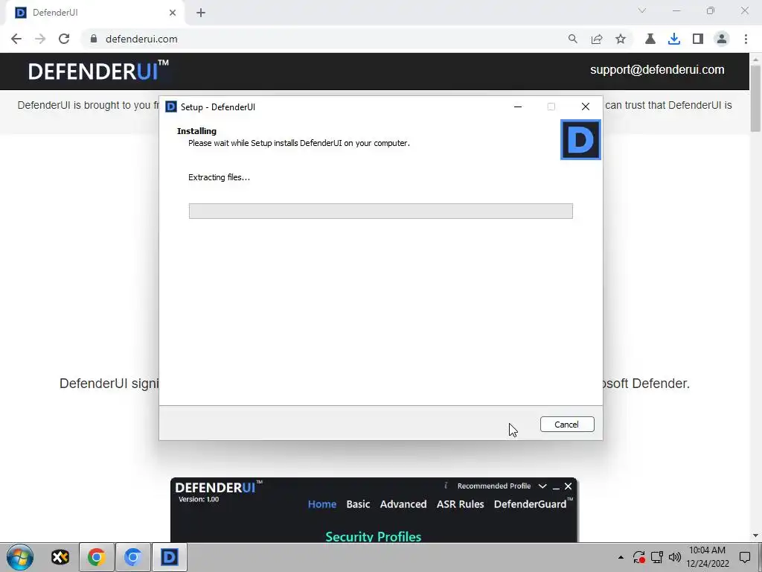Screen dimensions: 762x572
Task: Close the DefenderUI browser tab
Action: pyautogui.click(x=173, y=13)
